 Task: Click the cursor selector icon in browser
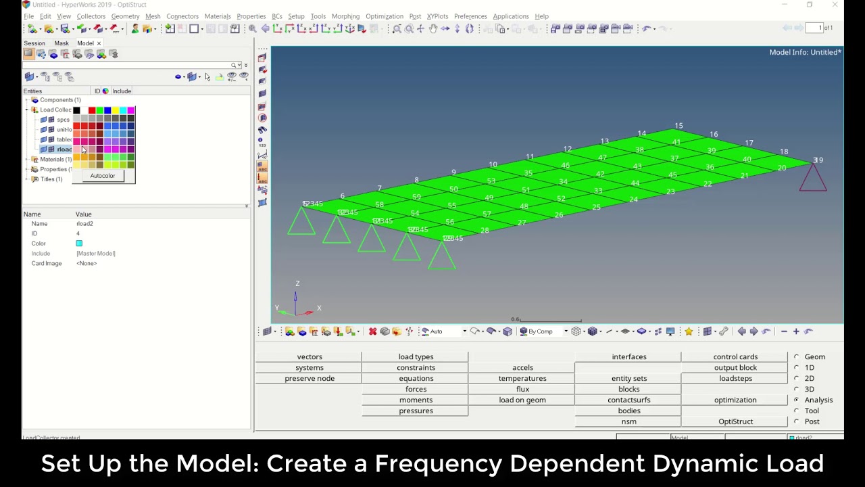207,77
